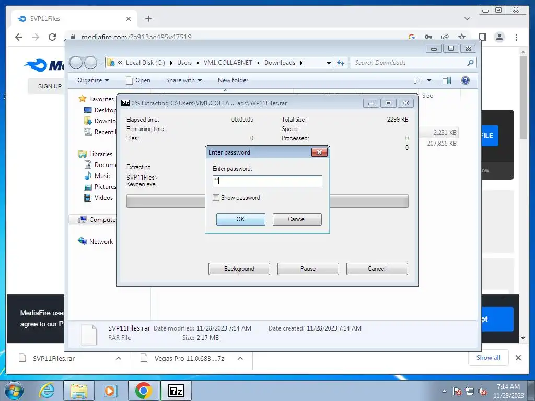Open options arrow for Vegas Pro download
535x401 pixels.
pos(240,358)
